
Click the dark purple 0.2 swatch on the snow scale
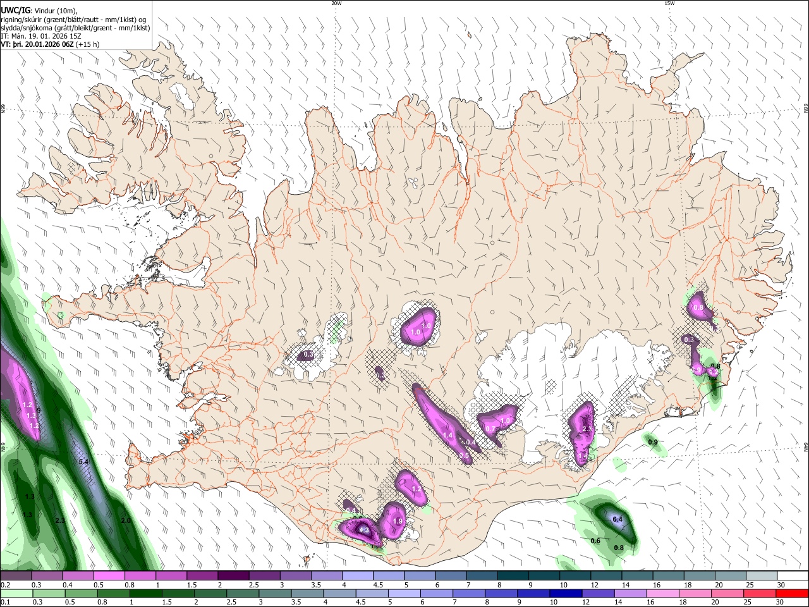pos(16,575)
